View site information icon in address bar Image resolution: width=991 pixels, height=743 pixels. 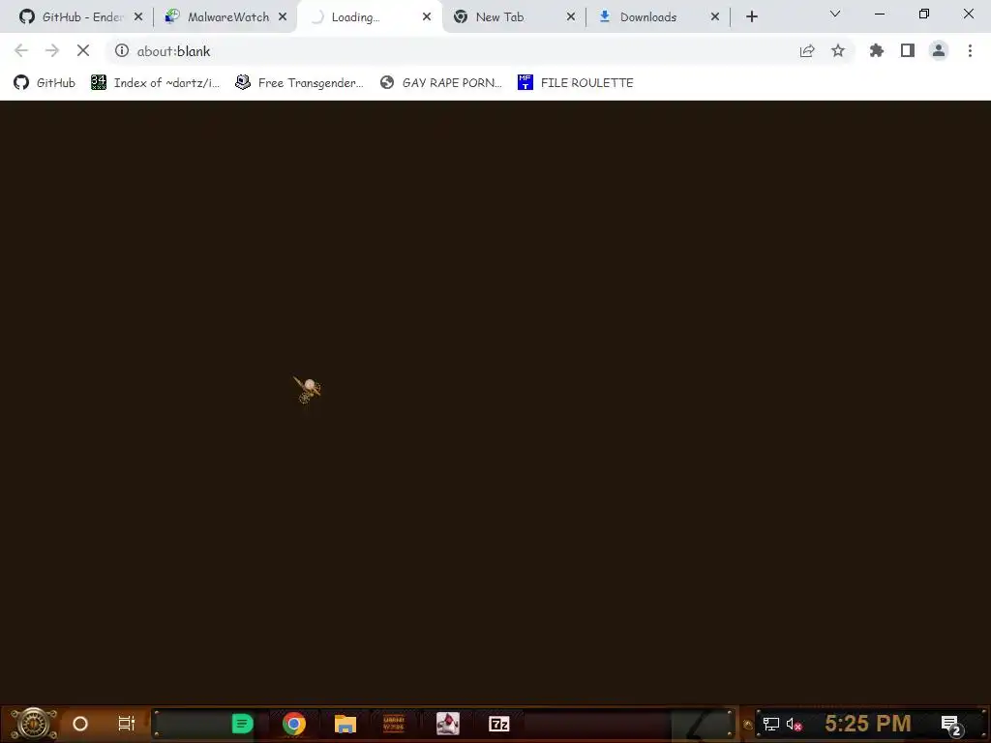[122, 50]
